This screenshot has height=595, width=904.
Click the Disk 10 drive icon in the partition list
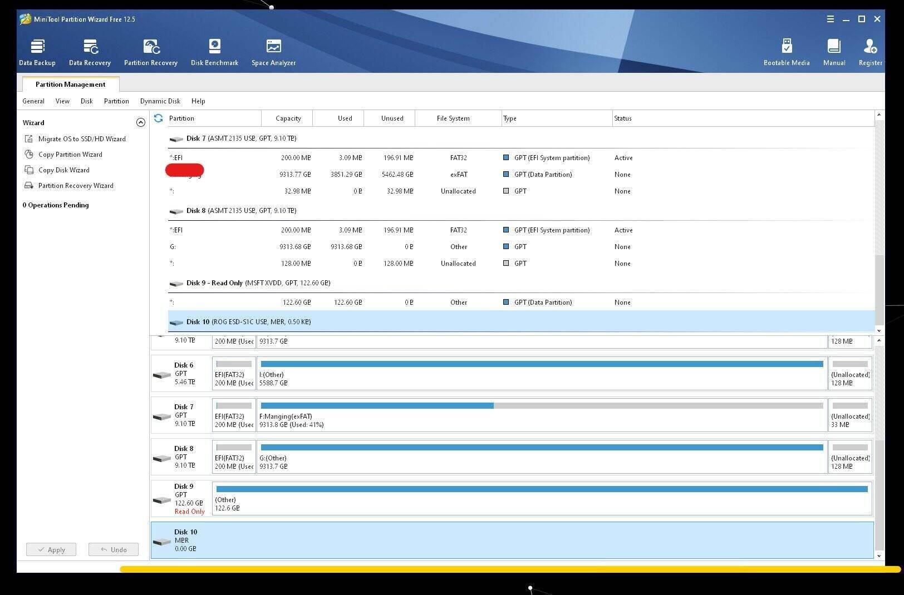(x=176, y=323)
